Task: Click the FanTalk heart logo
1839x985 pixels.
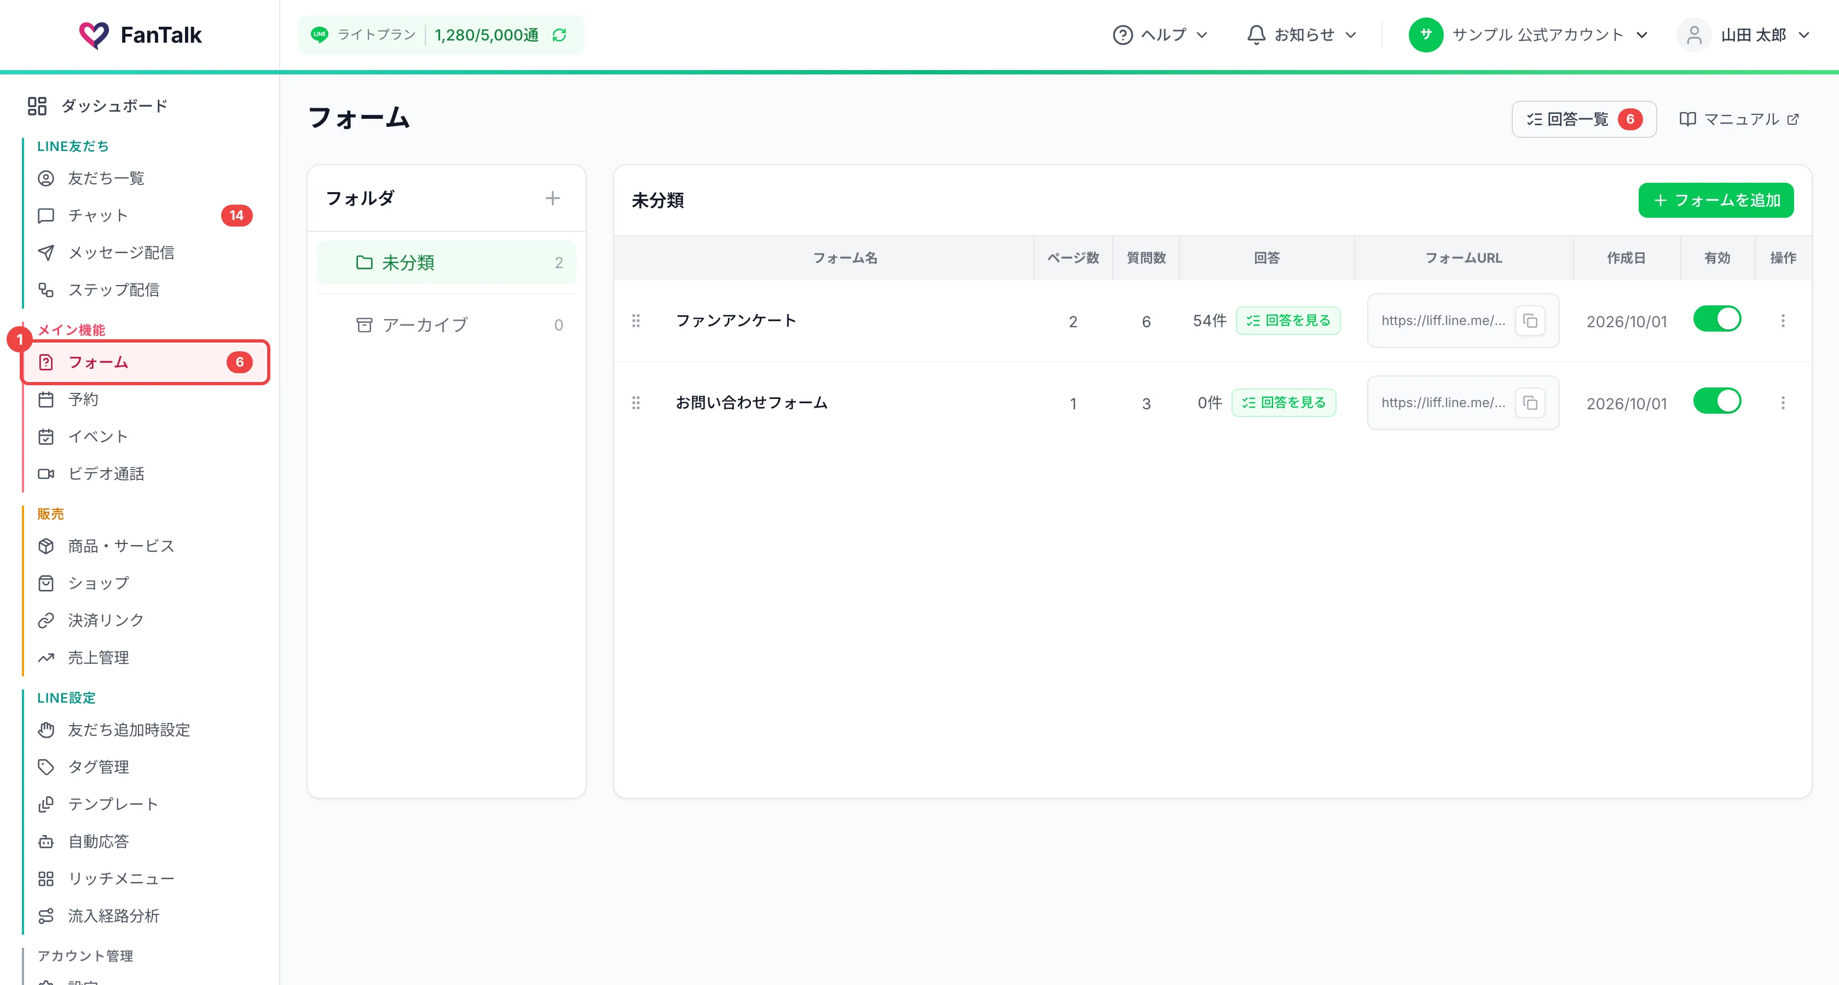Action: point(94,35)
